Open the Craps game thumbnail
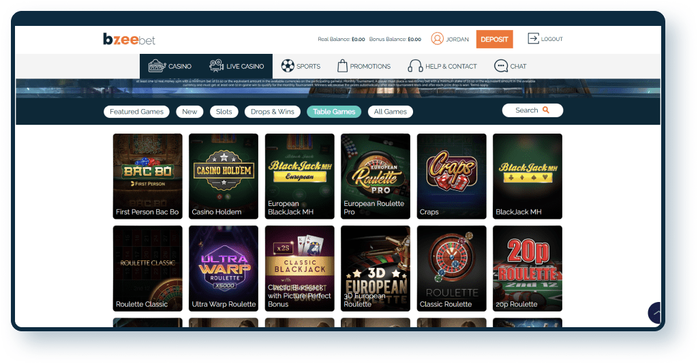698x364 pixels. click(x=451, y=175)
